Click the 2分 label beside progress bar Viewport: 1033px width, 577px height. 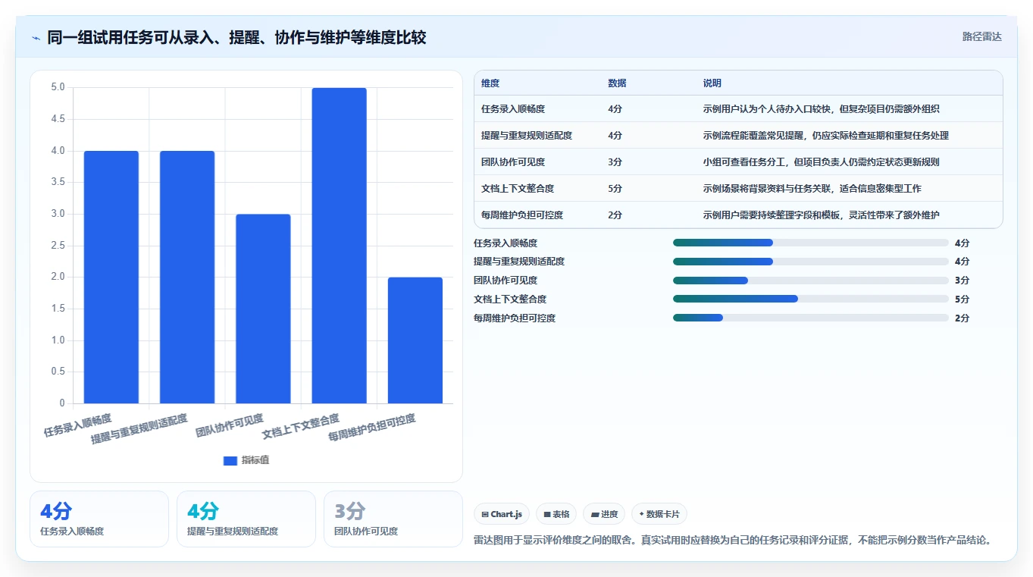962,318
